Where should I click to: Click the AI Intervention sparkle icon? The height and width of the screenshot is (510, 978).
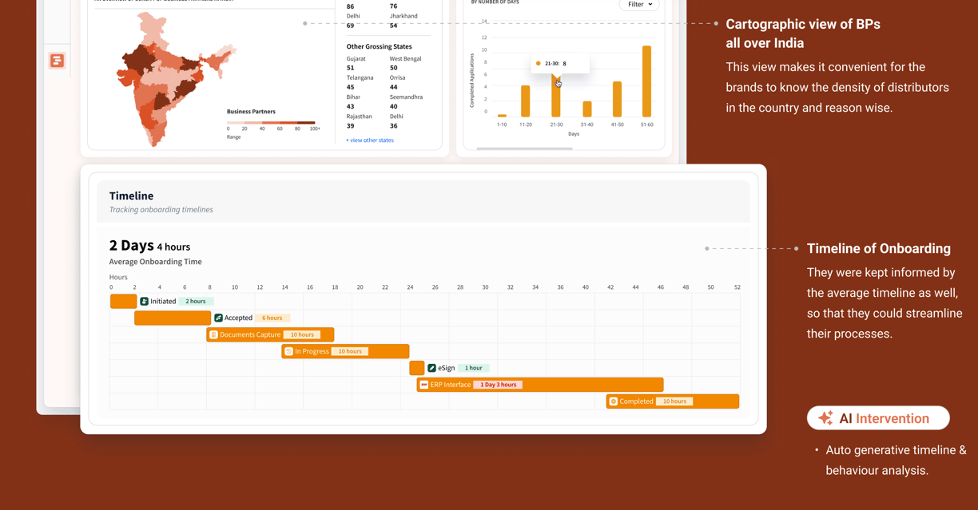tap(825, 418)
